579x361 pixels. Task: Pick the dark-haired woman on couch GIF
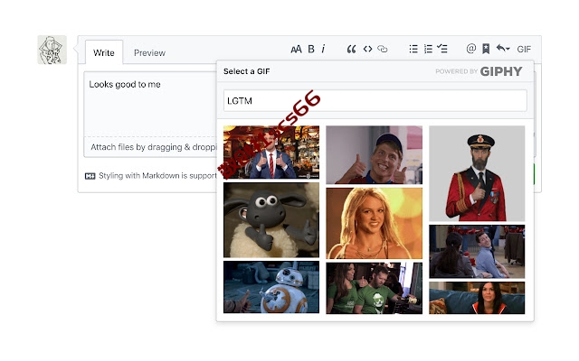click(x=477, y=298)
